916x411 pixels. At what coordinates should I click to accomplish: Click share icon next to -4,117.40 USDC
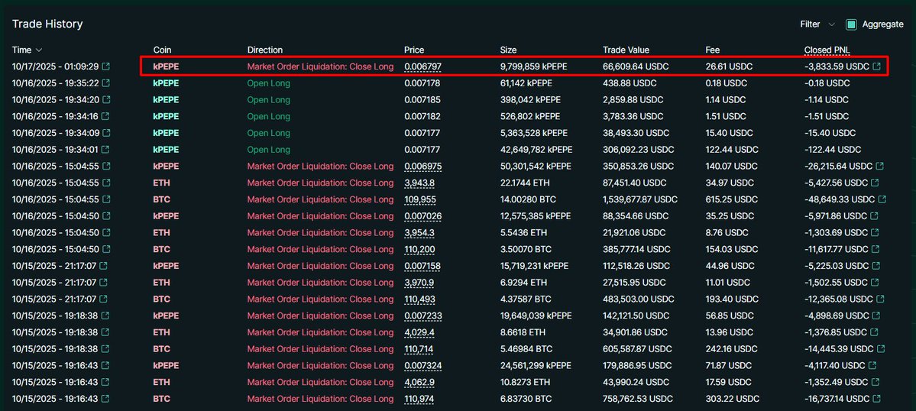coord(872,365)
